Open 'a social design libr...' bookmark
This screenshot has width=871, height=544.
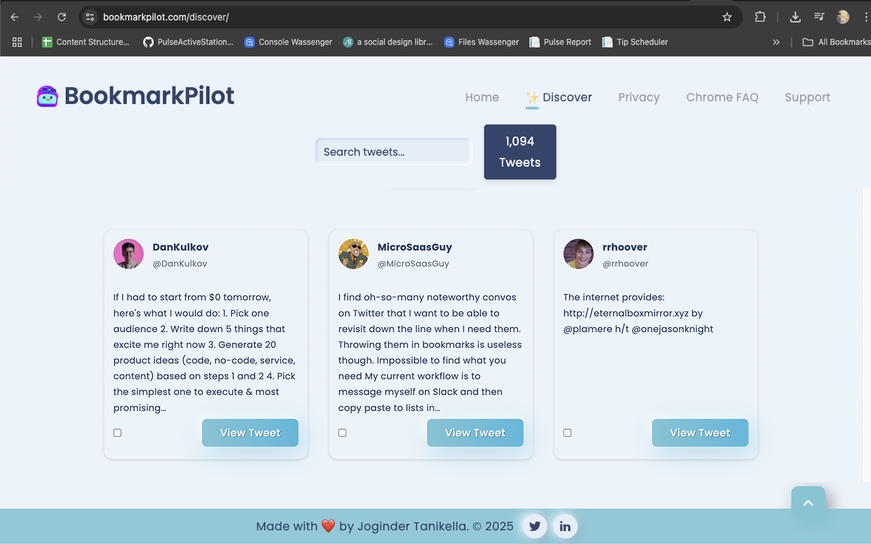coord(388,42)
